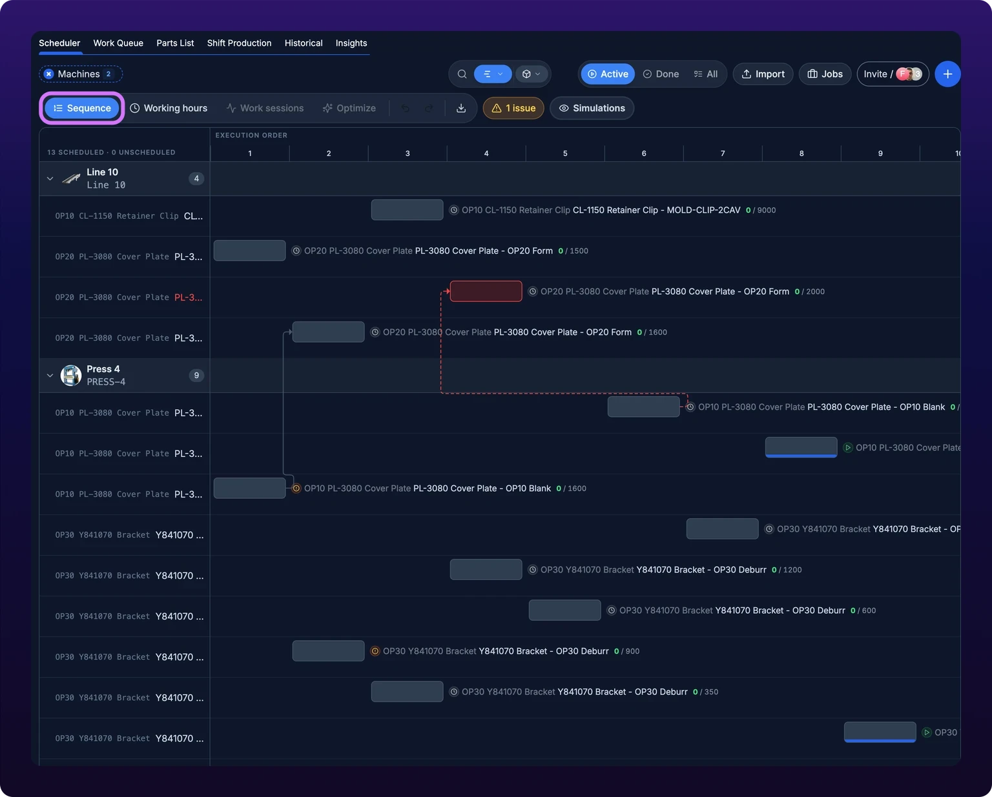Switch to Work sessions view
Viewport: 992px width, 797px height.
[265, 108]
